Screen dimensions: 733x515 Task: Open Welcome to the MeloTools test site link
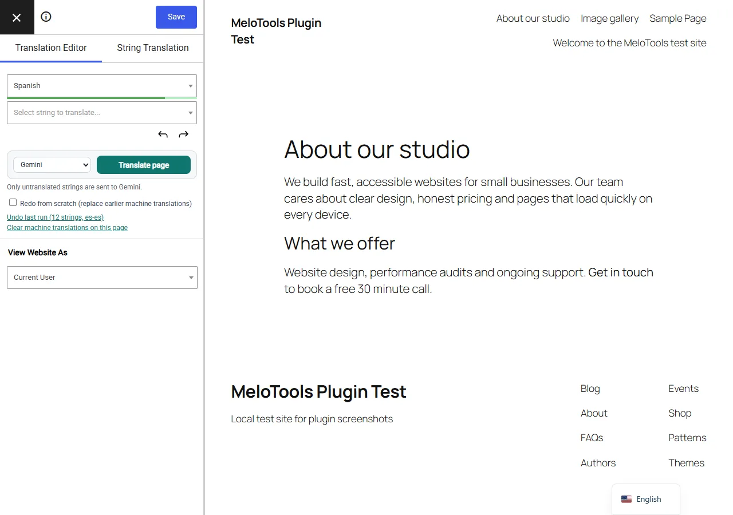pos(629,43)
